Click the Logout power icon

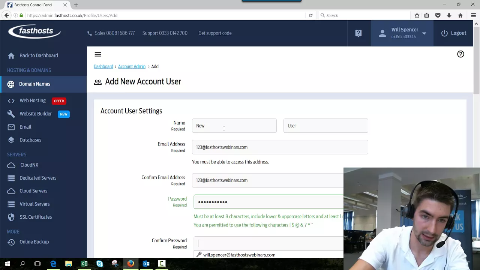coord(444,33)
